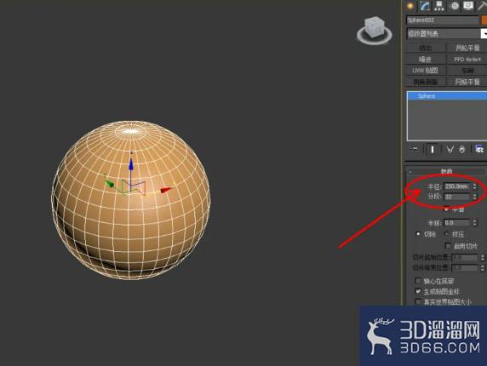Click the Sphere002 object name field
The height and width of the screenshot is (366, 487).
(x=442, y=20)
